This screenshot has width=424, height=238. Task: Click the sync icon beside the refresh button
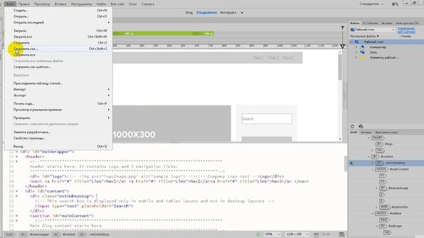[x=360, y=126]
